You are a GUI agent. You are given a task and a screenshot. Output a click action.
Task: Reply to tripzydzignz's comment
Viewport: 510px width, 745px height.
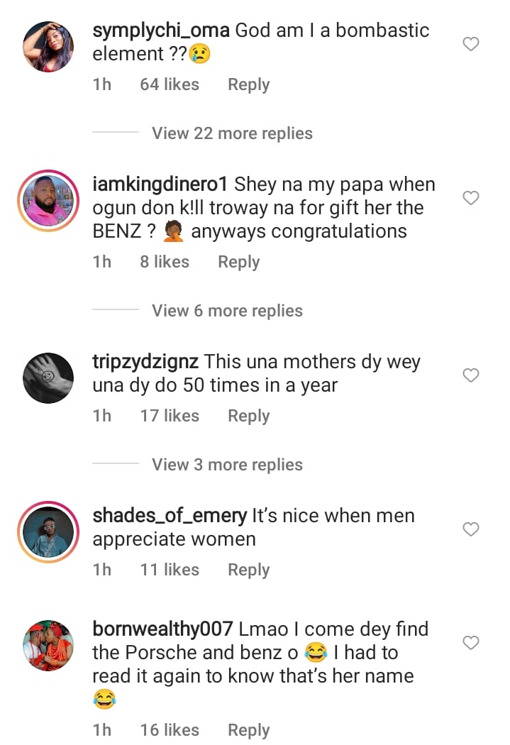[248, 416]
